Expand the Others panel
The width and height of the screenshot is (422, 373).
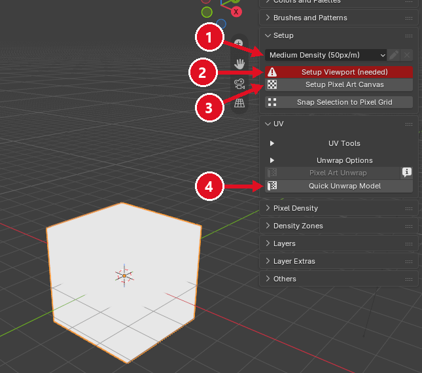click(x=268, y=279)
